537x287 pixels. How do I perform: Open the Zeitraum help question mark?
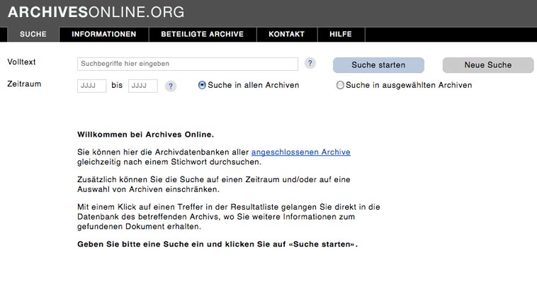pyautogui.click(x=171, y=86)
